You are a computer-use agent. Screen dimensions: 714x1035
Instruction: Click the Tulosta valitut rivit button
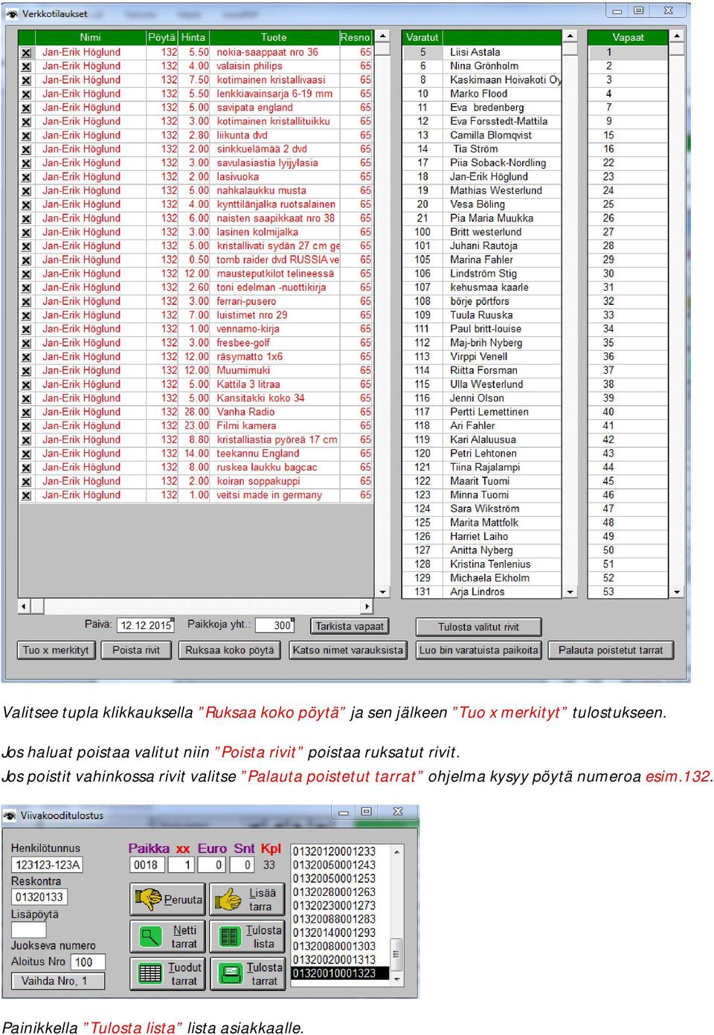coord(479,627)
